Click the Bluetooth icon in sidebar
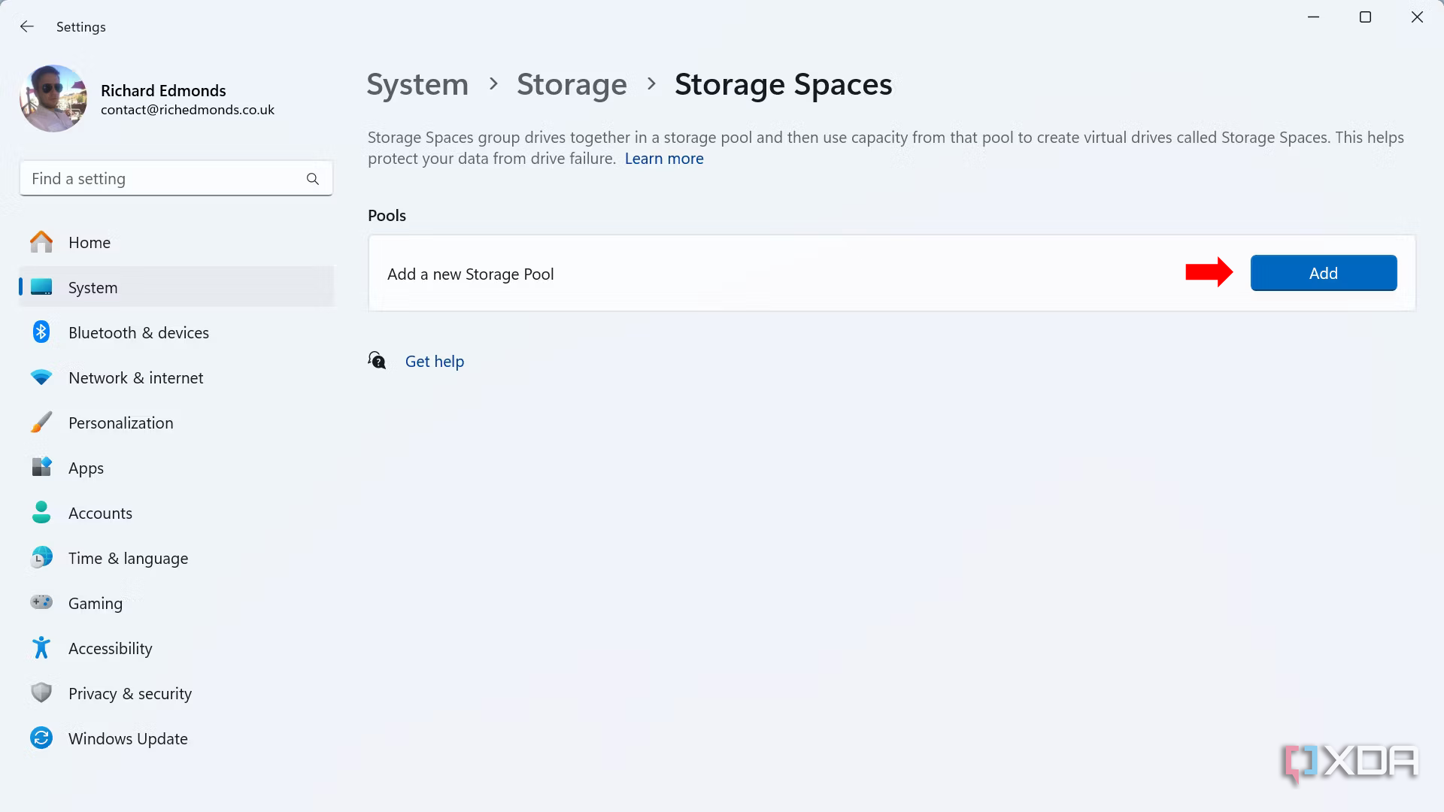This screenshot has width=1444, height=812. 41,332
